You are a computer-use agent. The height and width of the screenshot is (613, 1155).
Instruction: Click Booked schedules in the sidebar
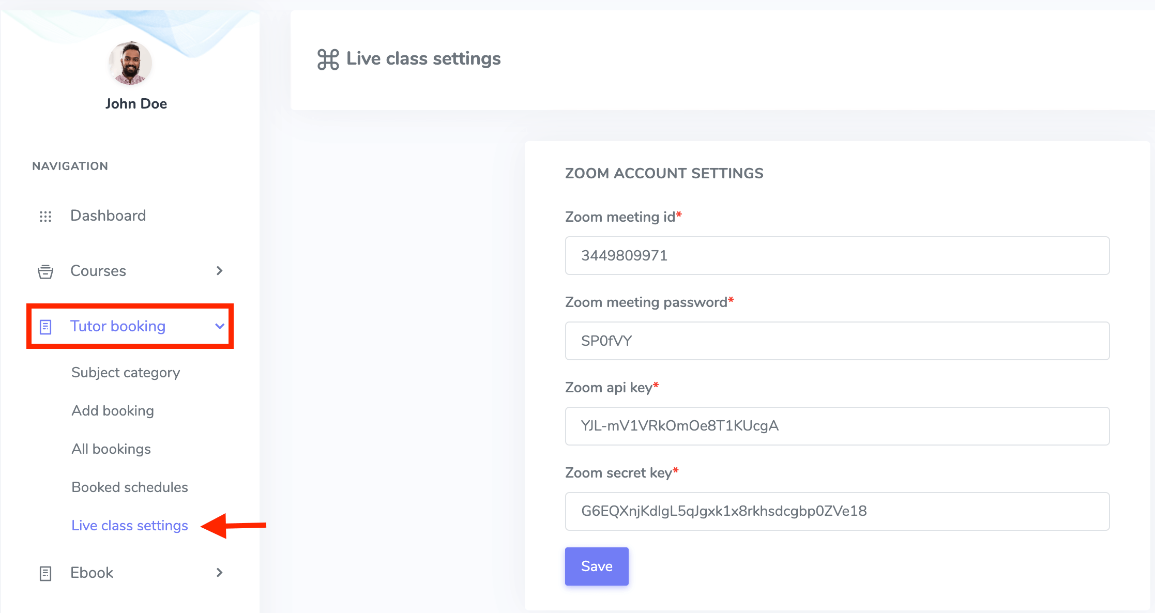(x=129, y=487)
